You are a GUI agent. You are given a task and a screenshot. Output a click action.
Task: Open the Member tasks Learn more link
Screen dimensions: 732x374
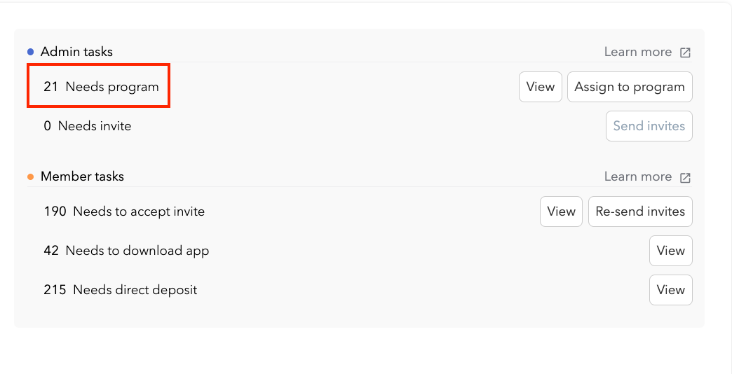(637, 176)
